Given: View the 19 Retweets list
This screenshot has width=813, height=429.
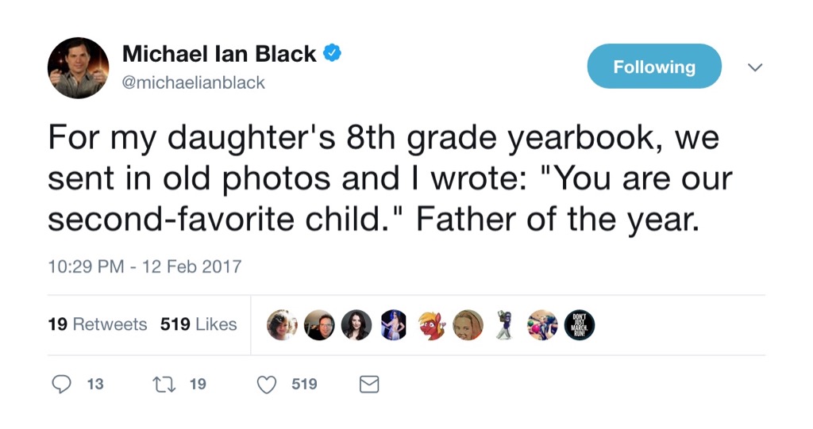Looking at the screenshot, I should click(x=98, y=324).
